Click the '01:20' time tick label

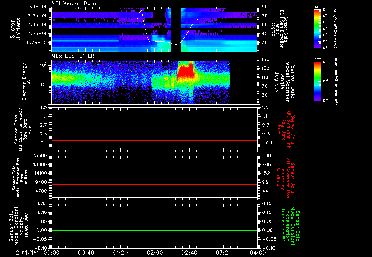[120, 253]
